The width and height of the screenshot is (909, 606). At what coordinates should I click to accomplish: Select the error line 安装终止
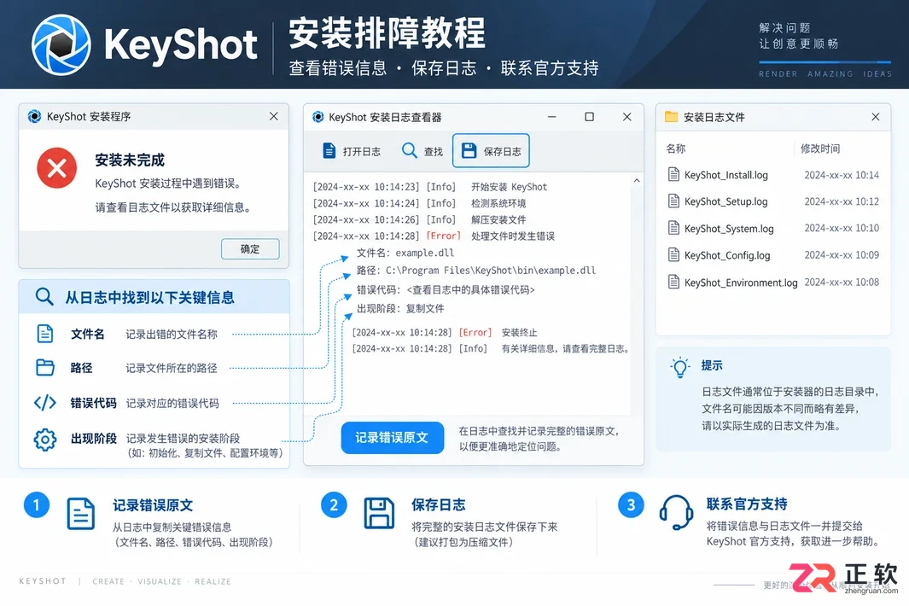445,332
